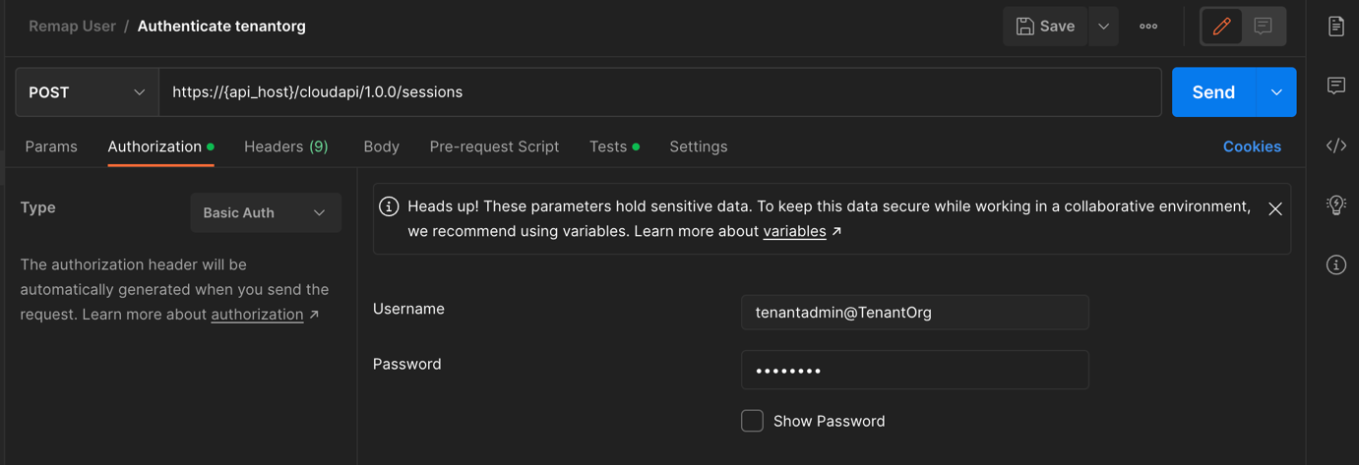Switch to edit mode pencil icon
The height and width of the screenshot is (465, 1359).
coord(1222,27)
